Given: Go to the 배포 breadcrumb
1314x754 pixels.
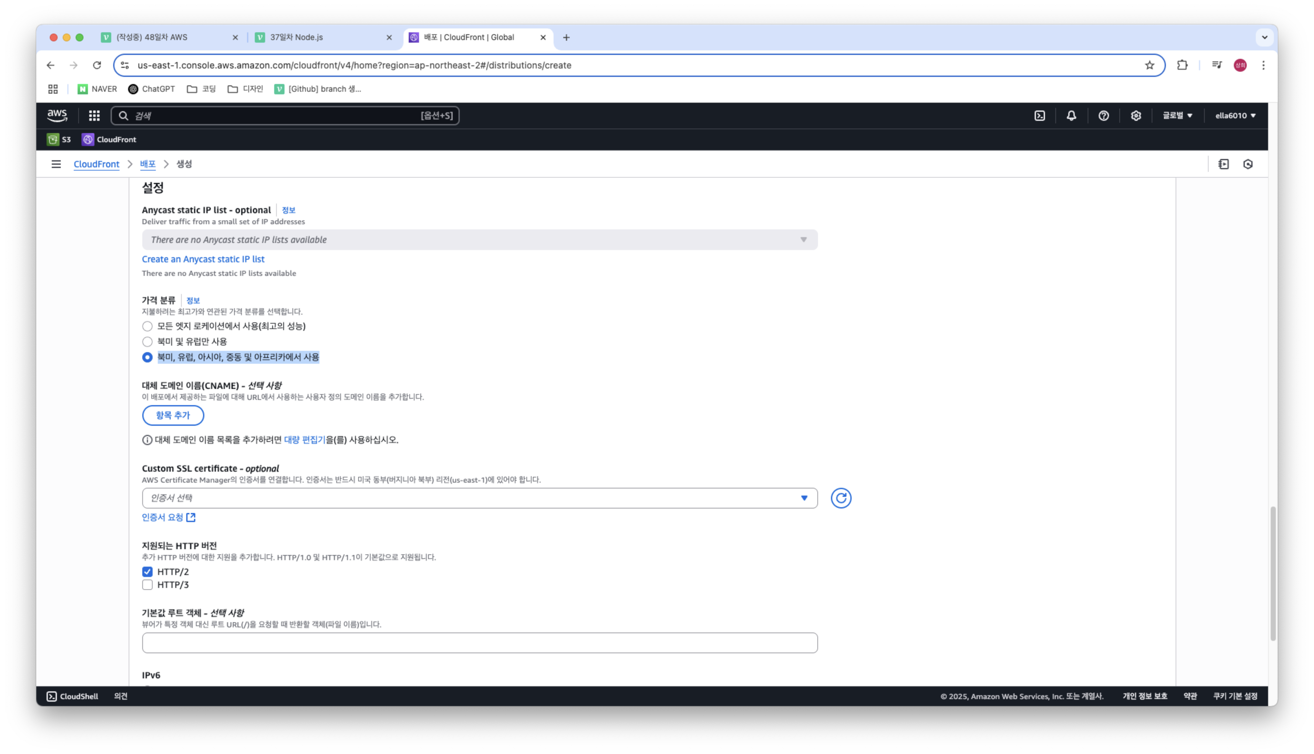Looking at the screenshot, I should pos(148,164).
